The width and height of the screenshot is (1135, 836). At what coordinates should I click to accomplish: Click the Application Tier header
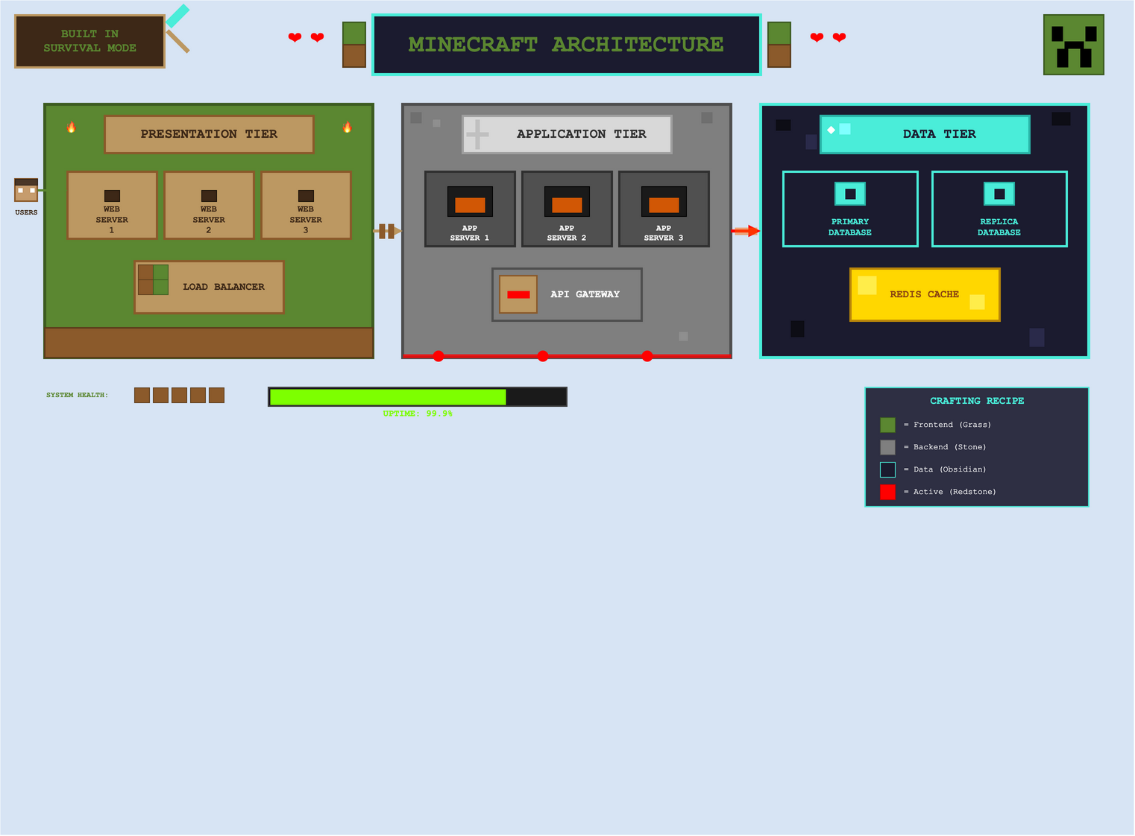567,134
